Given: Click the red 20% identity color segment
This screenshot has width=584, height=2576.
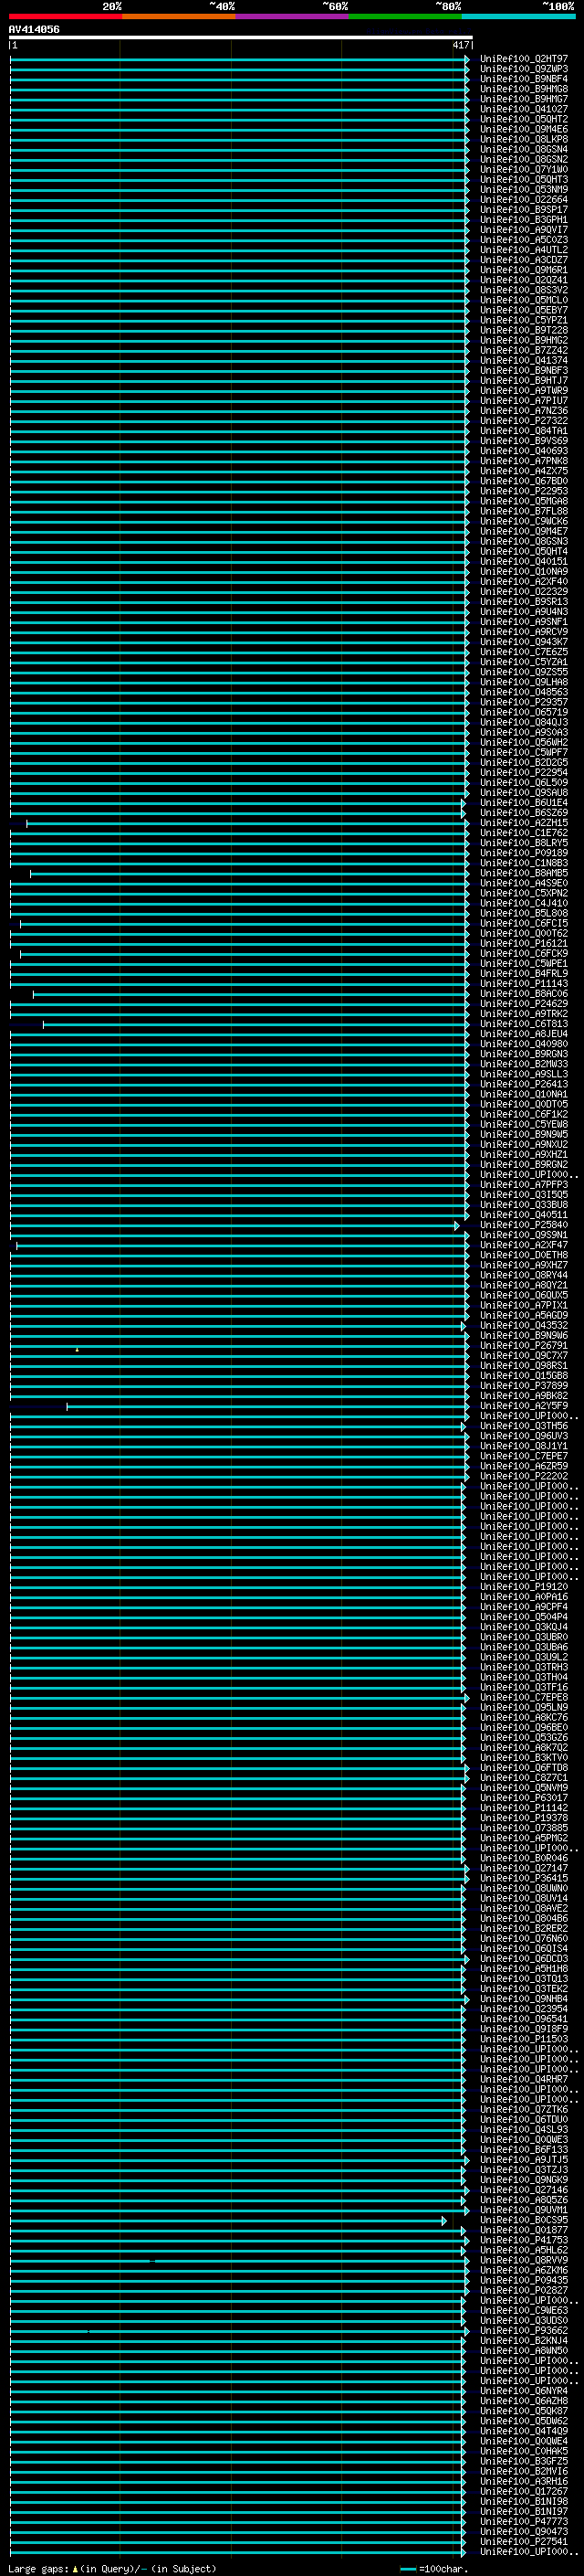Looking at the screenshot, I should click(65, 16).
